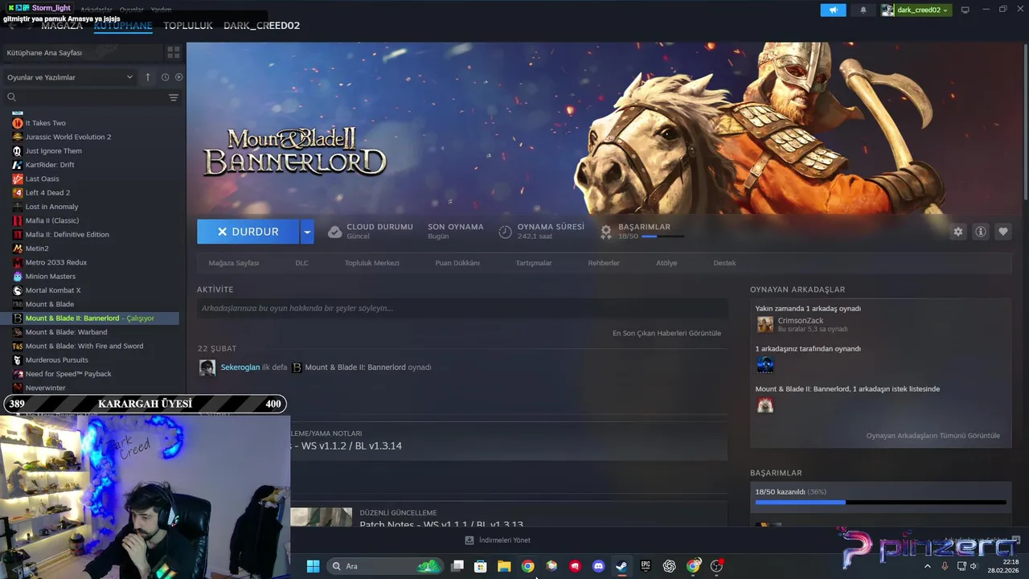
Task: Select Jurassic World Evolution 2 in list
Action: click(x=68, y=137)
